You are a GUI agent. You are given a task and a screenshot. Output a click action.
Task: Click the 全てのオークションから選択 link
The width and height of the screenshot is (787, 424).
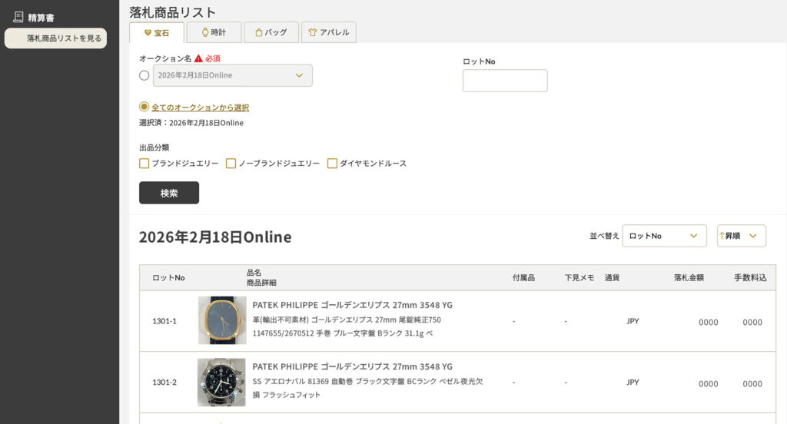click(x=200, y=108)
